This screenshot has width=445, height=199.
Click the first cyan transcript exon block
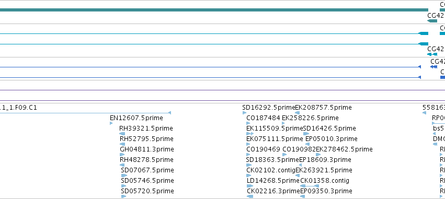click(424, 33)
